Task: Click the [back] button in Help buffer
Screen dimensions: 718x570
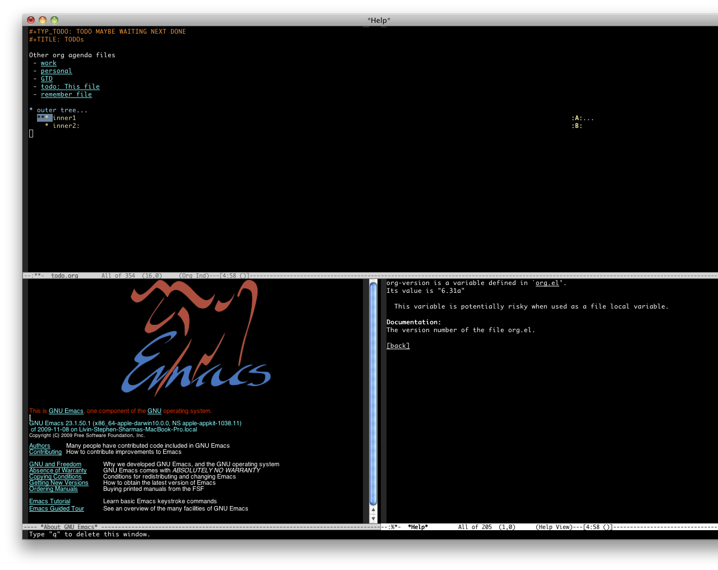Action: 398,346
